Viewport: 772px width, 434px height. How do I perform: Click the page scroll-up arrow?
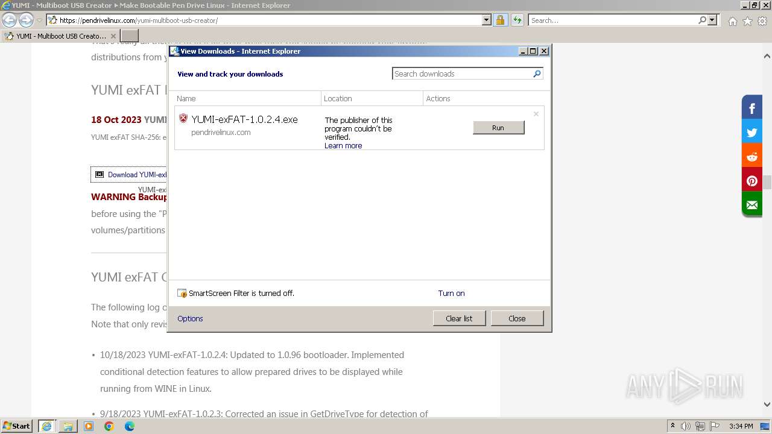[x=767, y=56]
